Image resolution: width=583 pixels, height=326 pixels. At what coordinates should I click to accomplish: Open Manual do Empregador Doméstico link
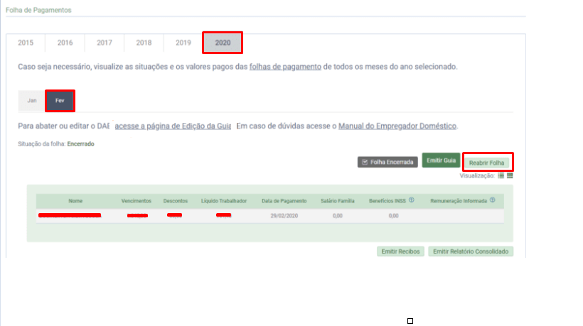(397, 126)
